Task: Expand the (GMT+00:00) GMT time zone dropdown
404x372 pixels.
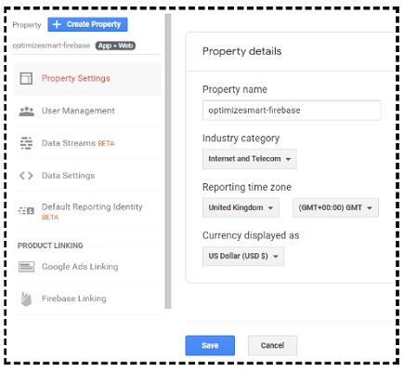Action: pos(335,207)
